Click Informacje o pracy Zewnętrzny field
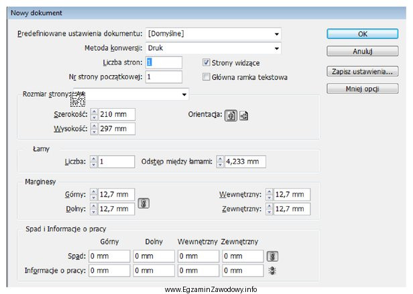The image size is (413, 294). pyautogui.click(x=243, y=271)
